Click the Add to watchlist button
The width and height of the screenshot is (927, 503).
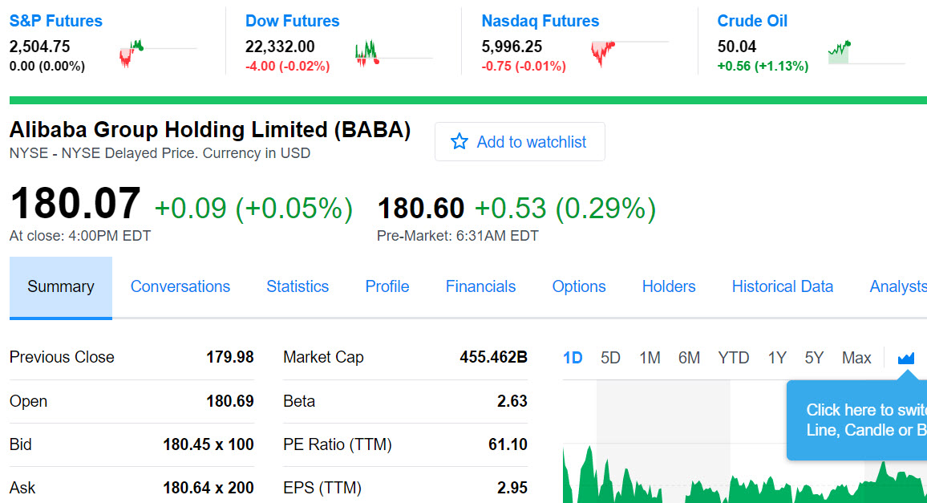(520, 142)
